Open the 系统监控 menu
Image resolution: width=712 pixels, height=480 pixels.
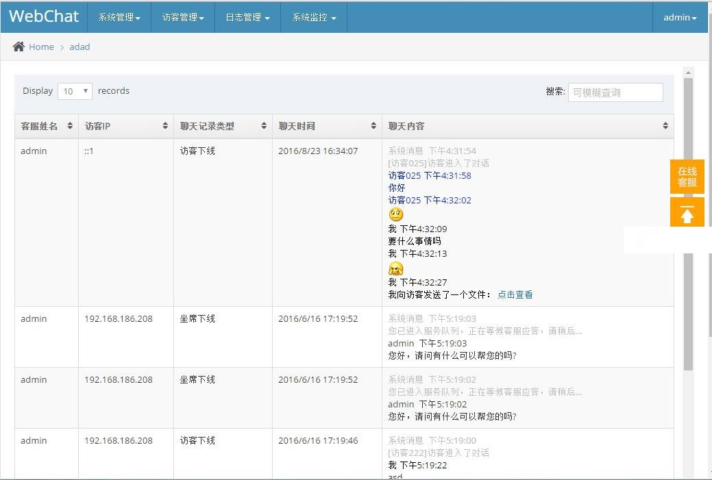coord(314,18)
